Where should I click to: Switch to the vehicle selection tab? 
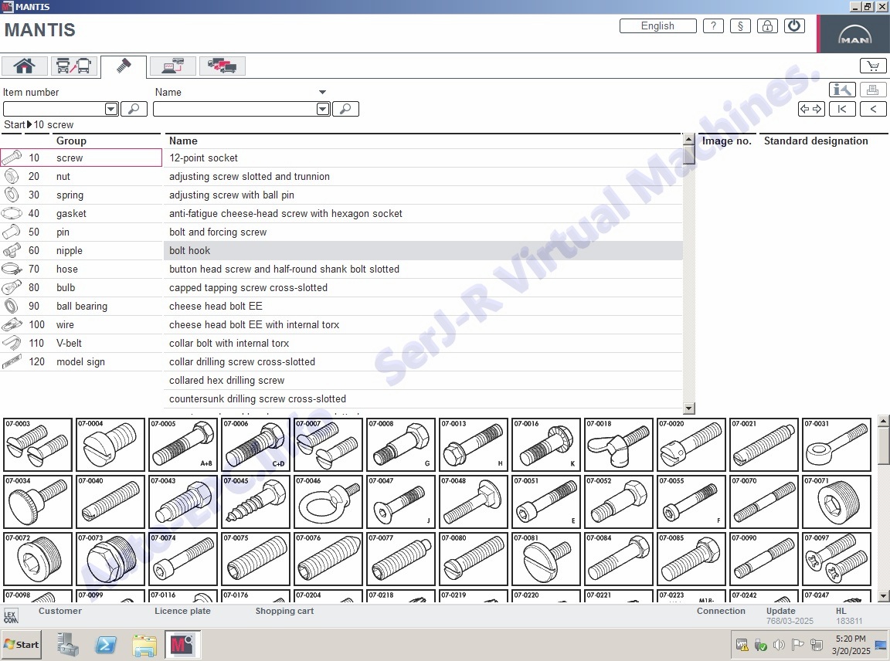(x=74, y=66)
